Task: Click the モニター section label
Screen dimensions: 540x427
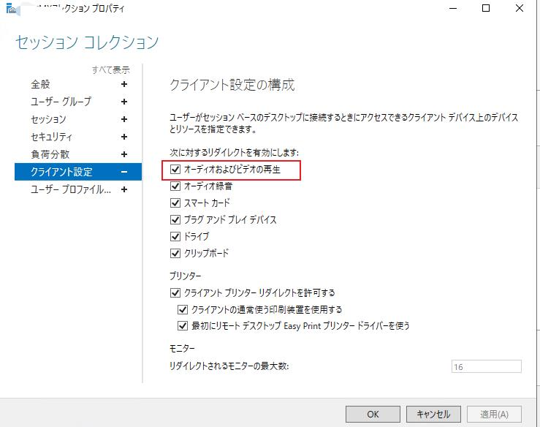Action: pyautogui.click(x=182, y=349)
